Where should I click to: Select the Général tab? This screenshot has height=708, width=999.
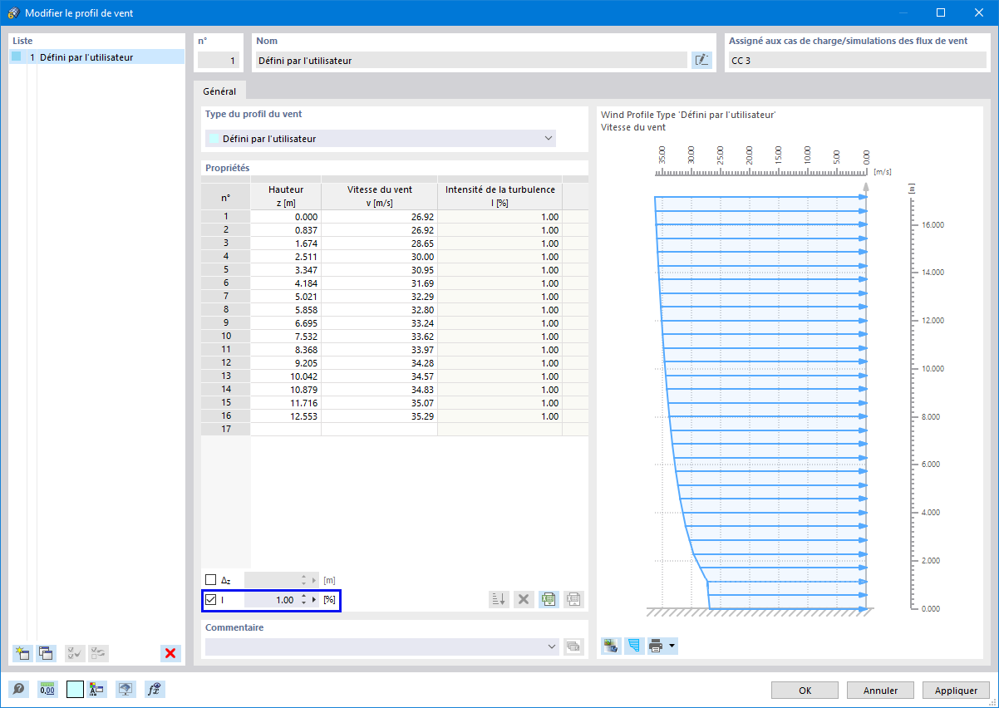[x=219, y=91]
